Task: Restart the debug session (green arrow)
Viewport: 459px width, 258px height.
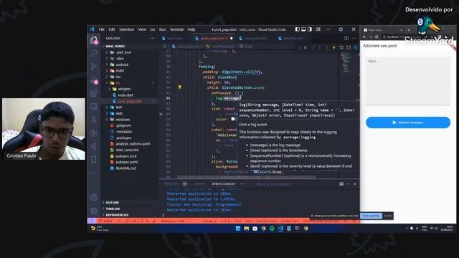Action: pos(341,47)
